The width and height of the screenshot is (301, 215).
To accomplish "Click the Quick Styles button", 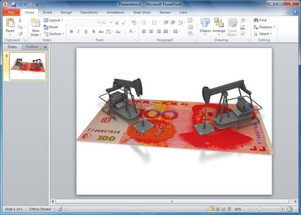I will click(x=232, y=27).
